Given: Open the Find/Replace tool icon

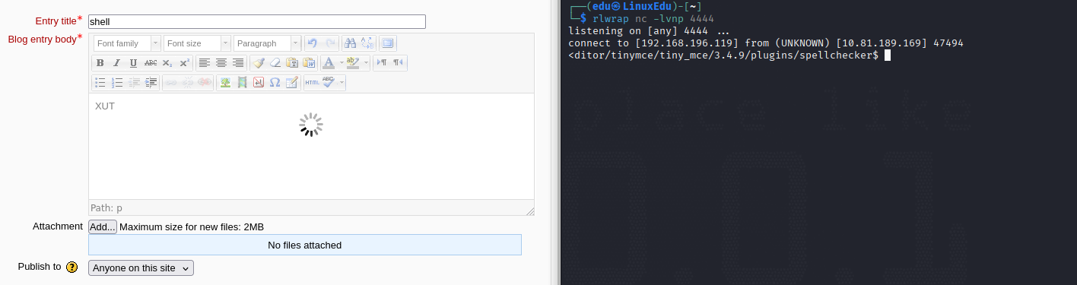Looking at the screenshot, I should pos(367,43).
